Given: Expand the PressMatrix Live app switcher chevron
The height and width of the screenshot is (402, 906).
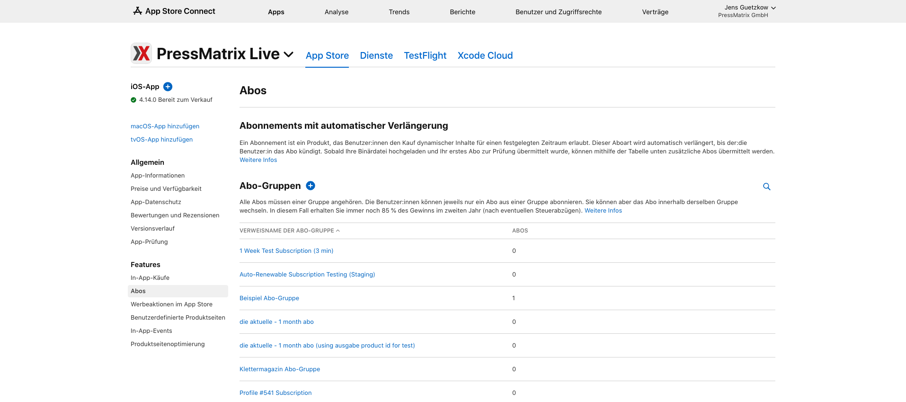Looking at the screenshot, I should [x=289, y=54].
